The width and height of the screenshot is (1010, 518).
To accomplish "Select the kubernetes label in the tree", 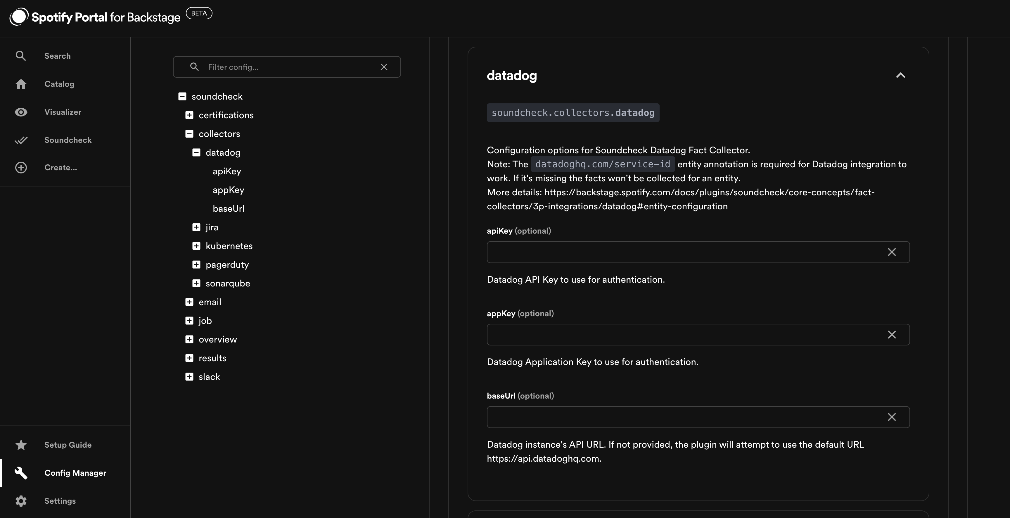I will 229,246.
